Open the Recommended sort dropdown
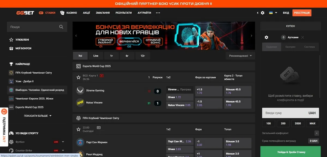 tap(240, 56)
